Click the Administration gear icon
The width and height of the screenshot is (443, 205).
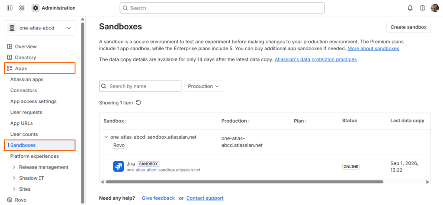point(35,8)
